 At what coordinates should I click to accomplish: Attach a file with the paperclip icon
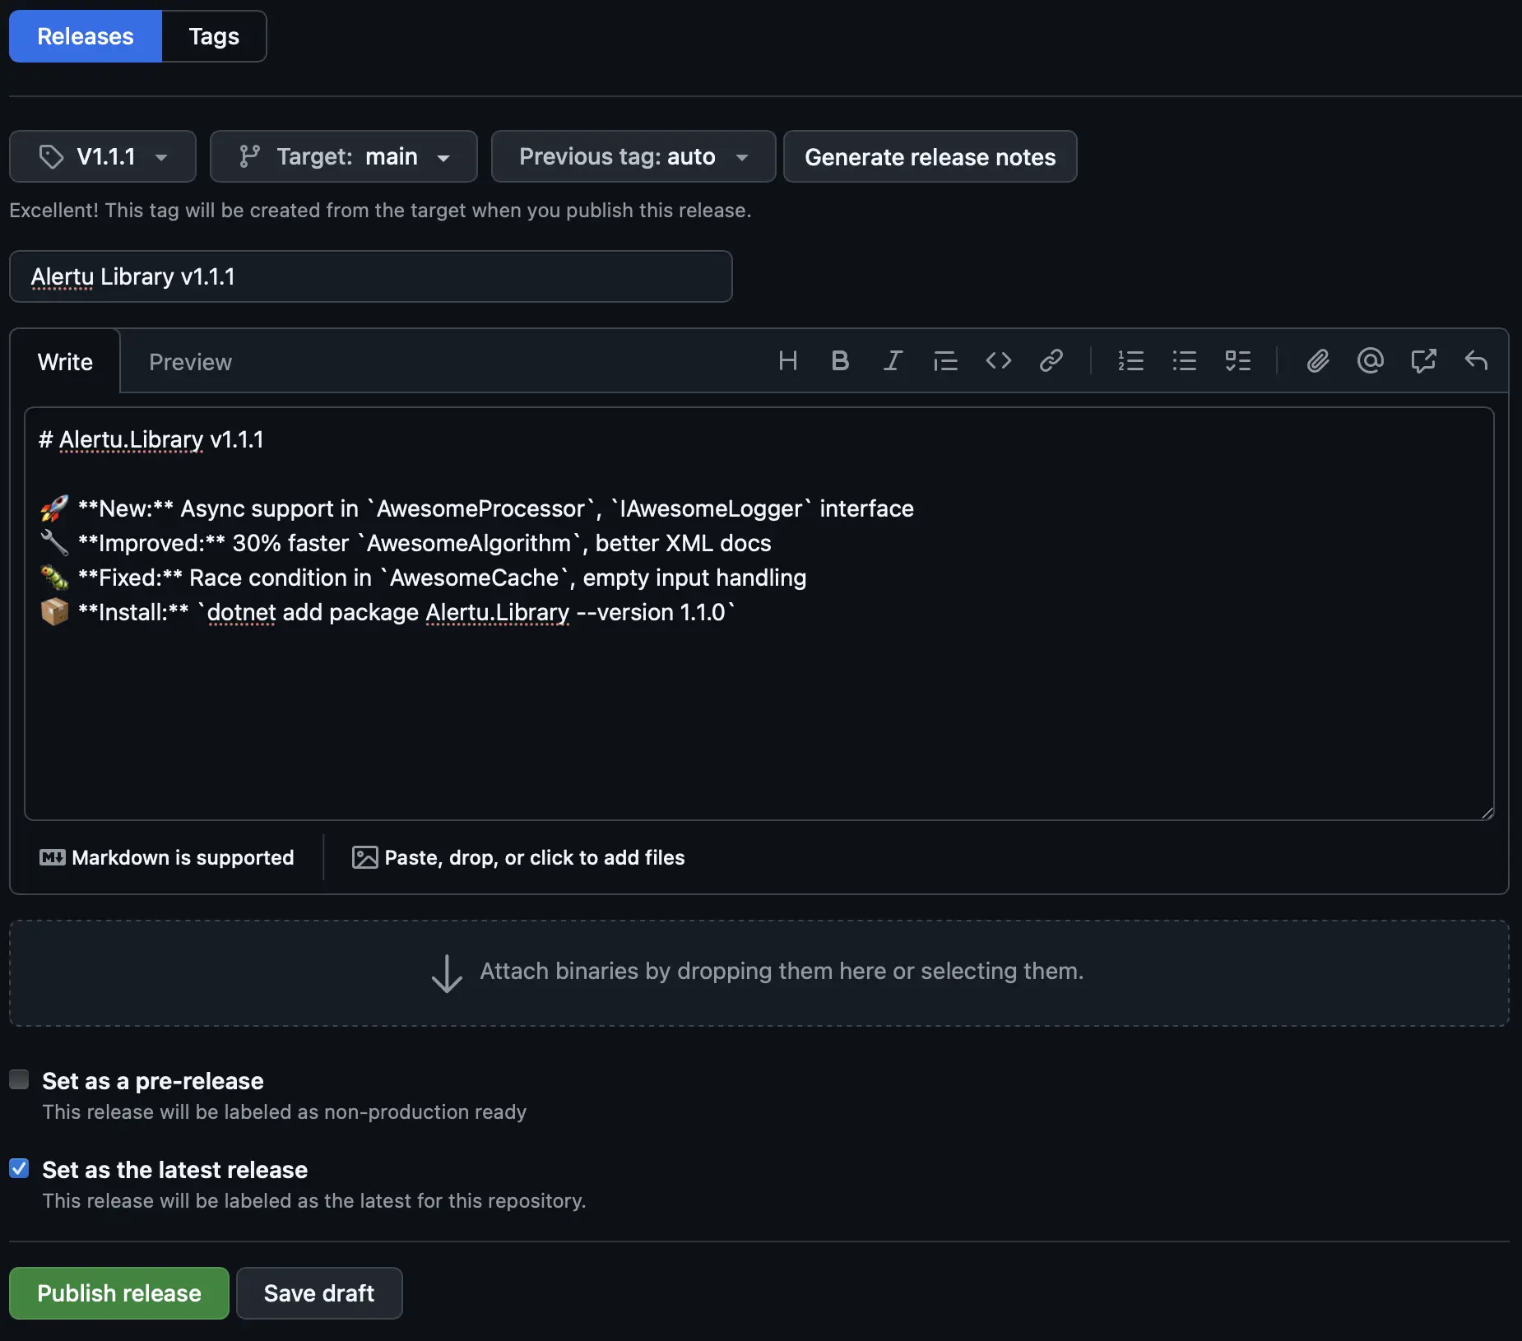tap(1317, 360)
